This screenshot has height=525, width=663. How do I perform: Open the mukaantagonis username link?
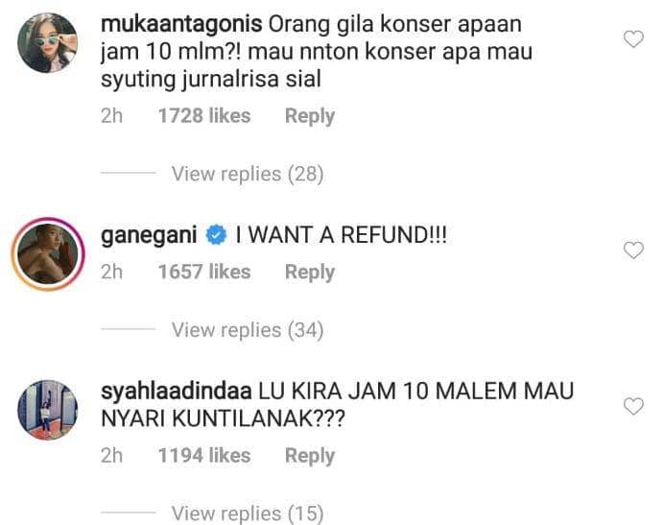[x=181, y=24]
